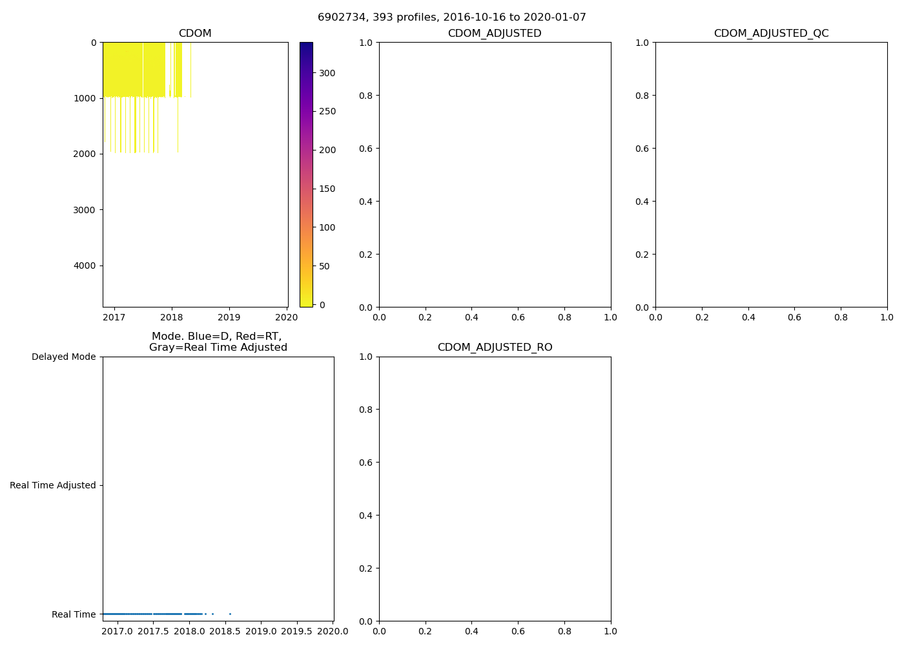
Task: Click the Real Time axis label
Action: pyautogui.click(x=74, y=614)
